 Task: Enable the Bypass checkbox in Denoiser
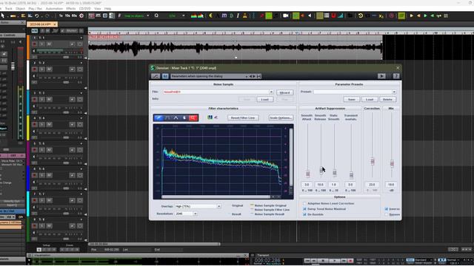[387, 214]
